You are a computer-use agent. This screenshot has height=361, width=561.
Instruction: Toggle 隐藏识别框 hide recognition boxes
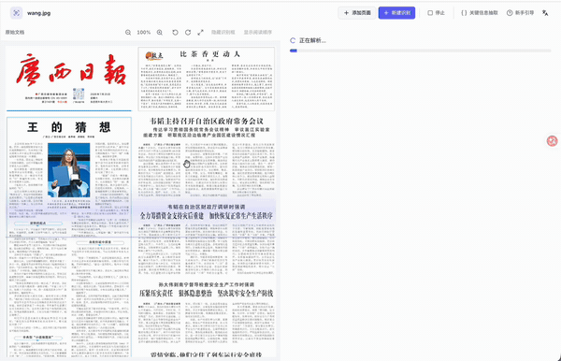click(x=223, y=32)
